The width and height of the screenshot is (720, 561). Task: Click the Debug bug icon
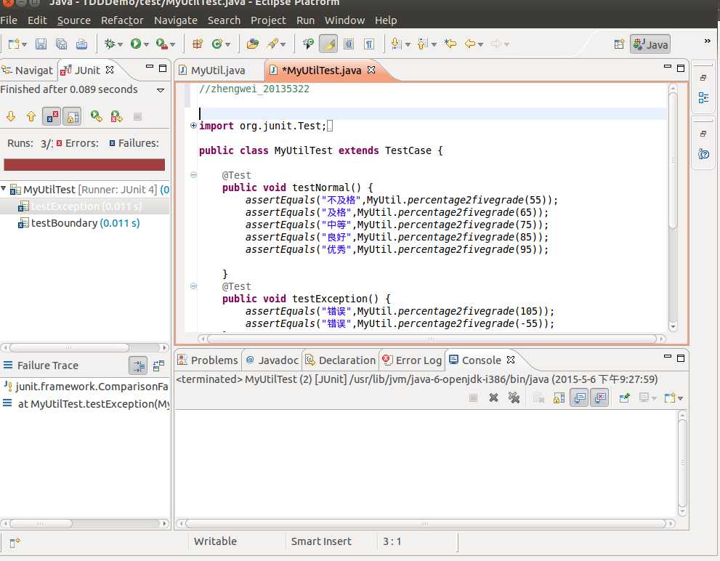click(109, 44)
